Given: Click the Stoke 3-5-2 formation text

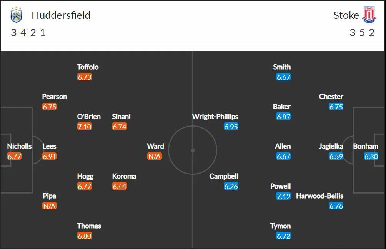Looking at the screenshot, I should [x=362, y=33].
